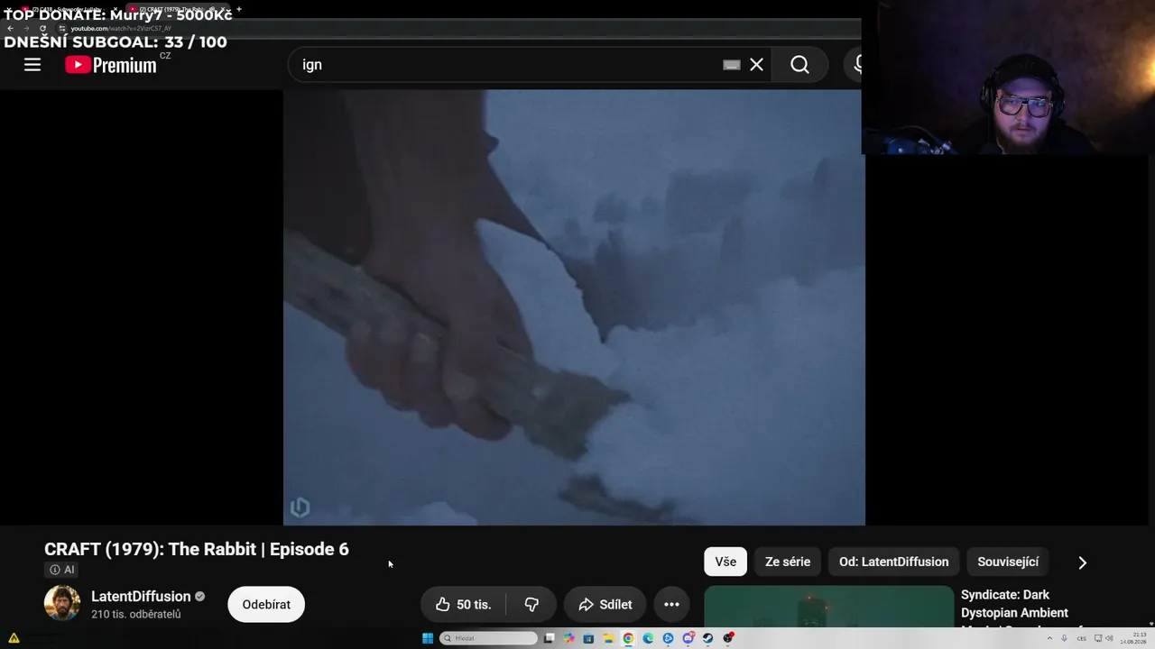Switch to the first YouTube browser tab
Image resolution: width=1155 pixels, height=649 pixels.
(68, 9)
